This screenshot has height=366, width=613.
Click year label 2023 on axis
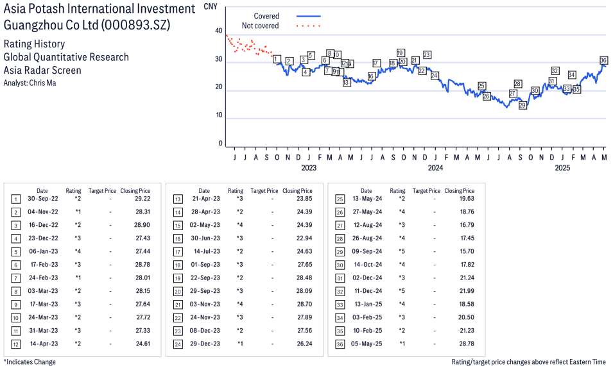[309, 168]
